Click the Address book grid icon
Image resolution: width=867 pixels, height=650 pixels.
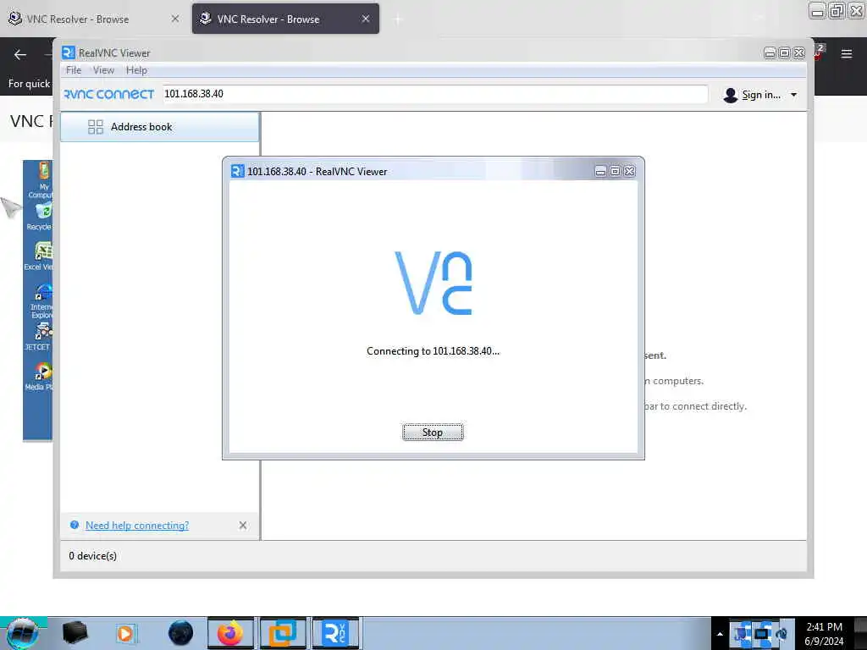(x=95, y=127)
